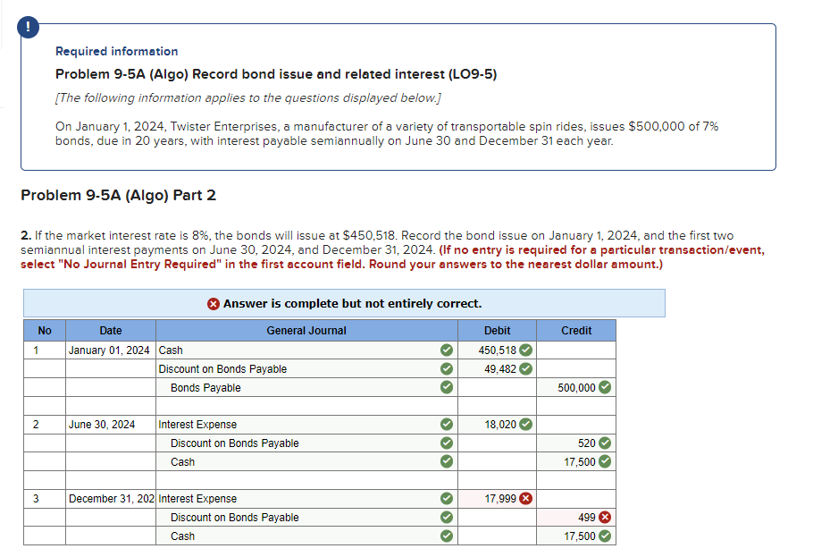Click the checkmark next to Discount on Bonds Payable
The image size is (813, 557).
[446, 368]
